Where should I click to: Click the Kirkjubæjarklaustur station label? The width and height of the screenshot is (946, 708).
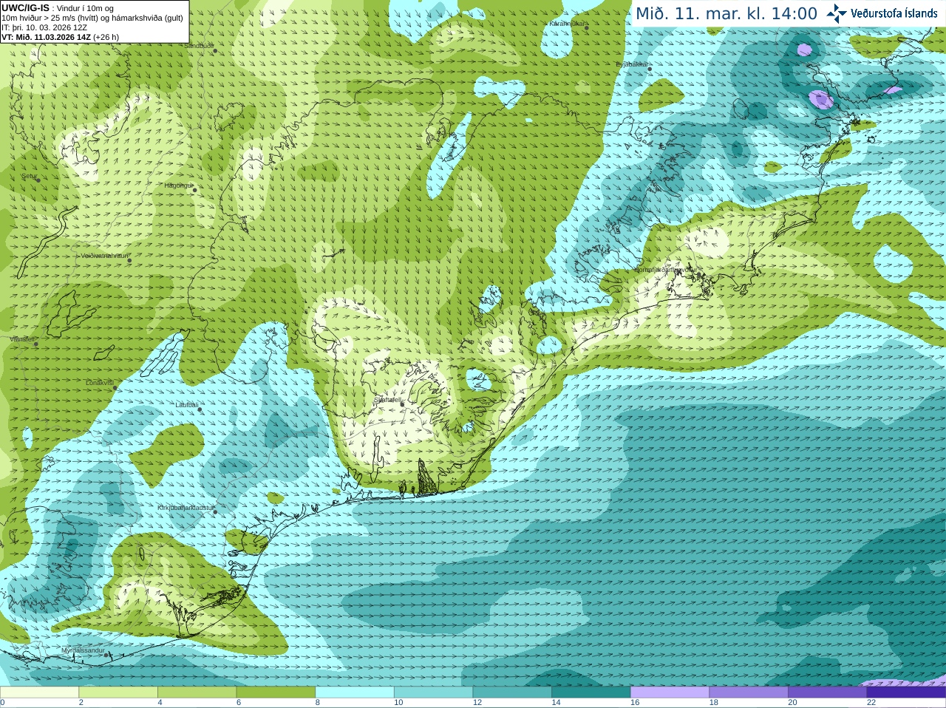[x=186, y=508]
